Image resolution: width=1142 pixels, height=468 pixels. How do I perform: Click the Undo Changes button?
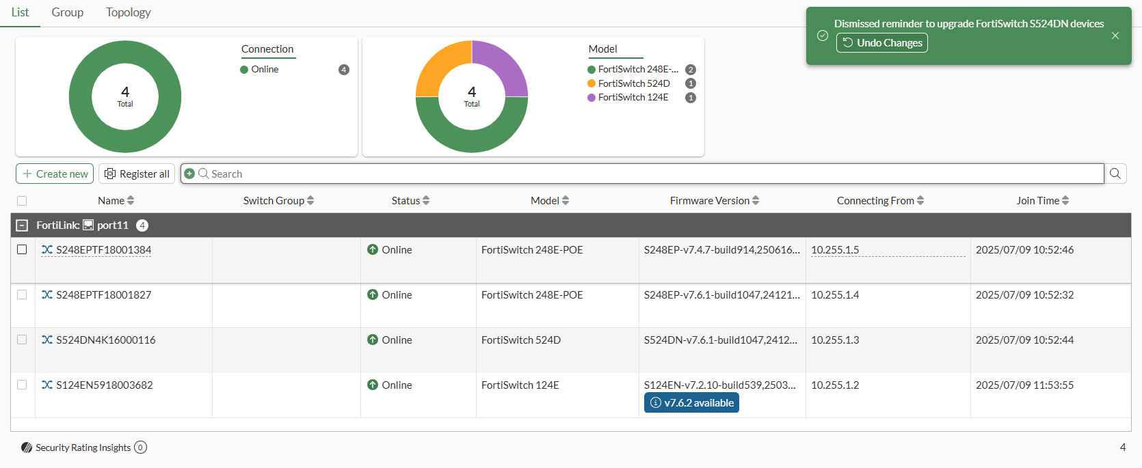click(882, 43)
